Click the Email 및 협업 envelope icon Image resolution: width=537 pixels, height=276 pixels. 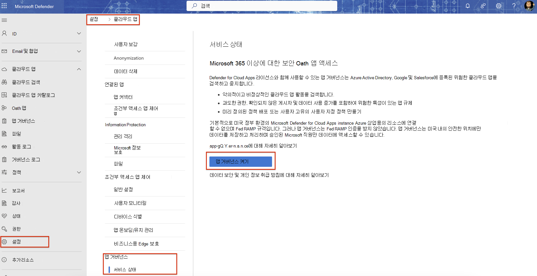pos(4,51)
